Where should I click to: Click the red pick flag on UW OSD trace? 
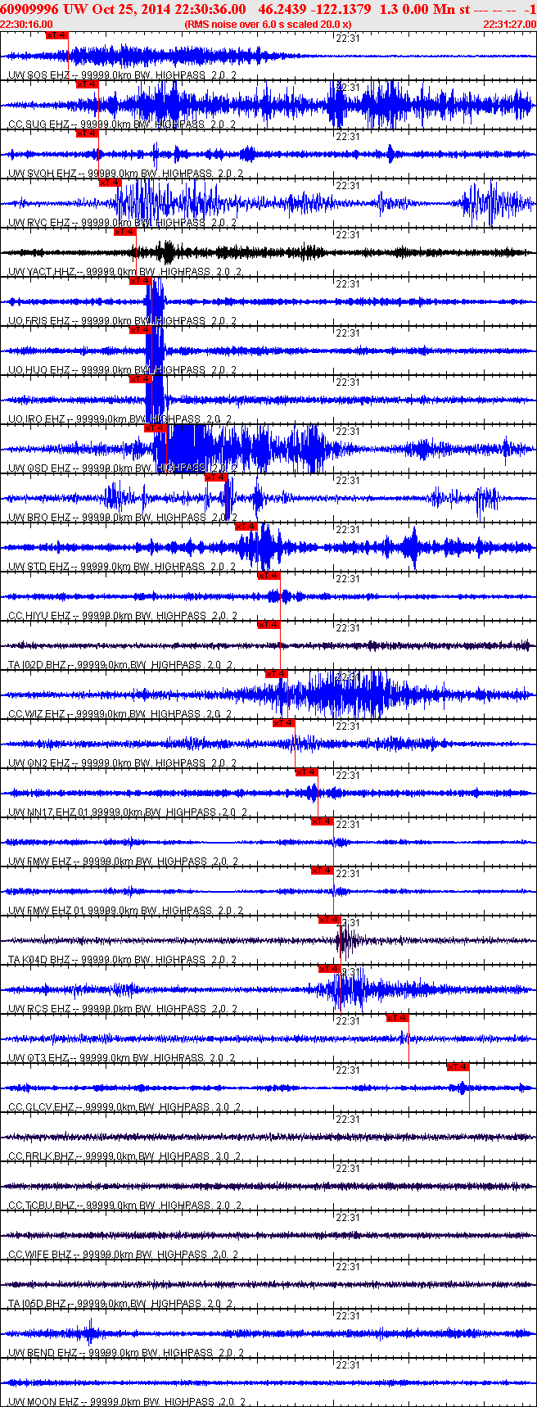click(x=155, y=428)
